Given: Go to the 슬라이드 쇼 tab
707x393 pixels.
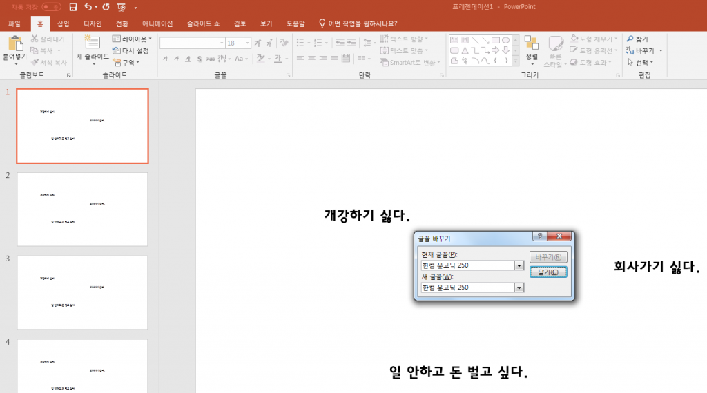Looking at the screenshot, I should [204, 23].
